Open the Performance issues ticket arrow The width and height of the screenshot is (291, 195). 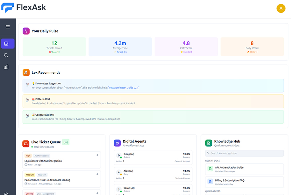point(97,174)
